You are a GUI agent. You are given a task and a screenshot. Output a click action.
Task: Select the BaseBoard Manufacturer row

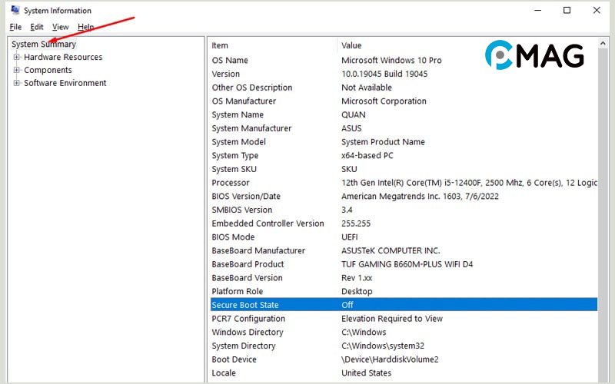coord(404,250)
